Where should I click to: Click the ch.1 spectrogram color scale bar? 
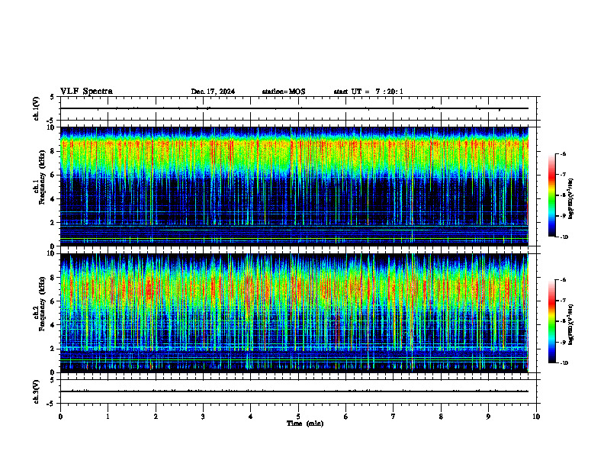point(551,195)
